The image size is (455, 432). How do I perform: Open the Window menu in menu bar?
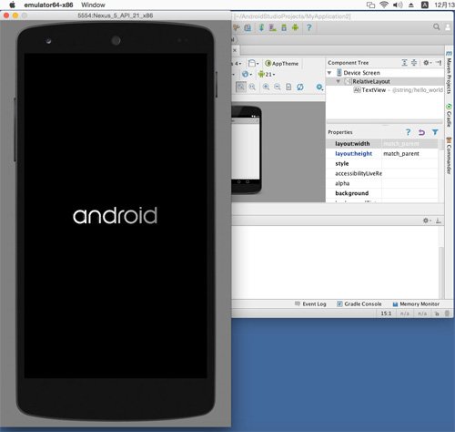coord(93,5)
